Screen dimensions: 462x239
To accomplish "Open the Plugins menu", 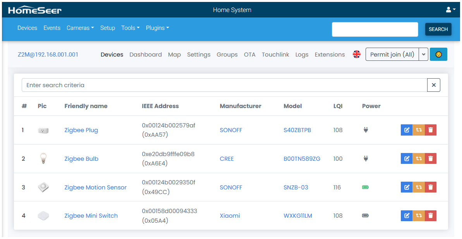I will pos(157,28).
